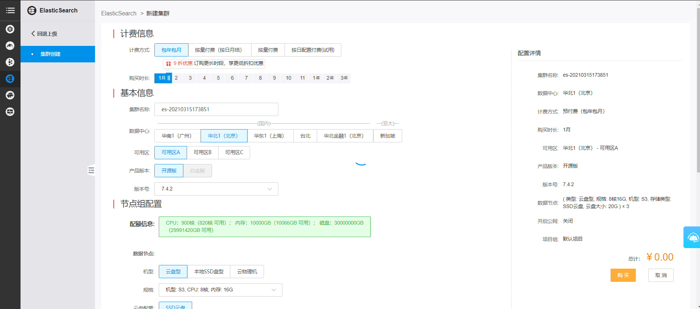Click the quota info green box
This screenshot has height=309, width=700.
tap(264, 227)
